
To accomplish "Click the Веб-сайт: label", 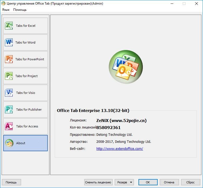I will click(x=77, y=149).
